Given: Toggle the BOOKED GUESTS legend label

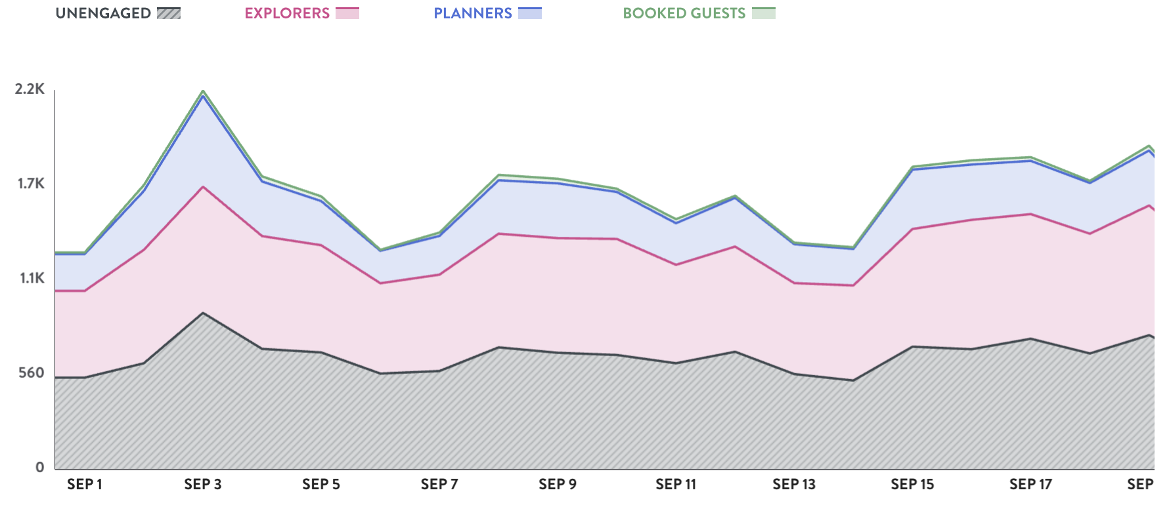Looking at the screenshot, I should click(x=684, y=13).
